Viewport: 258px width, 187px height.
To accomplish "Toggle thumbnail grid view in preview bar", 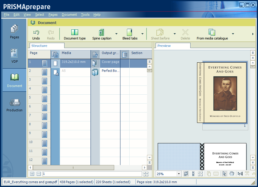I will (201, 174).
